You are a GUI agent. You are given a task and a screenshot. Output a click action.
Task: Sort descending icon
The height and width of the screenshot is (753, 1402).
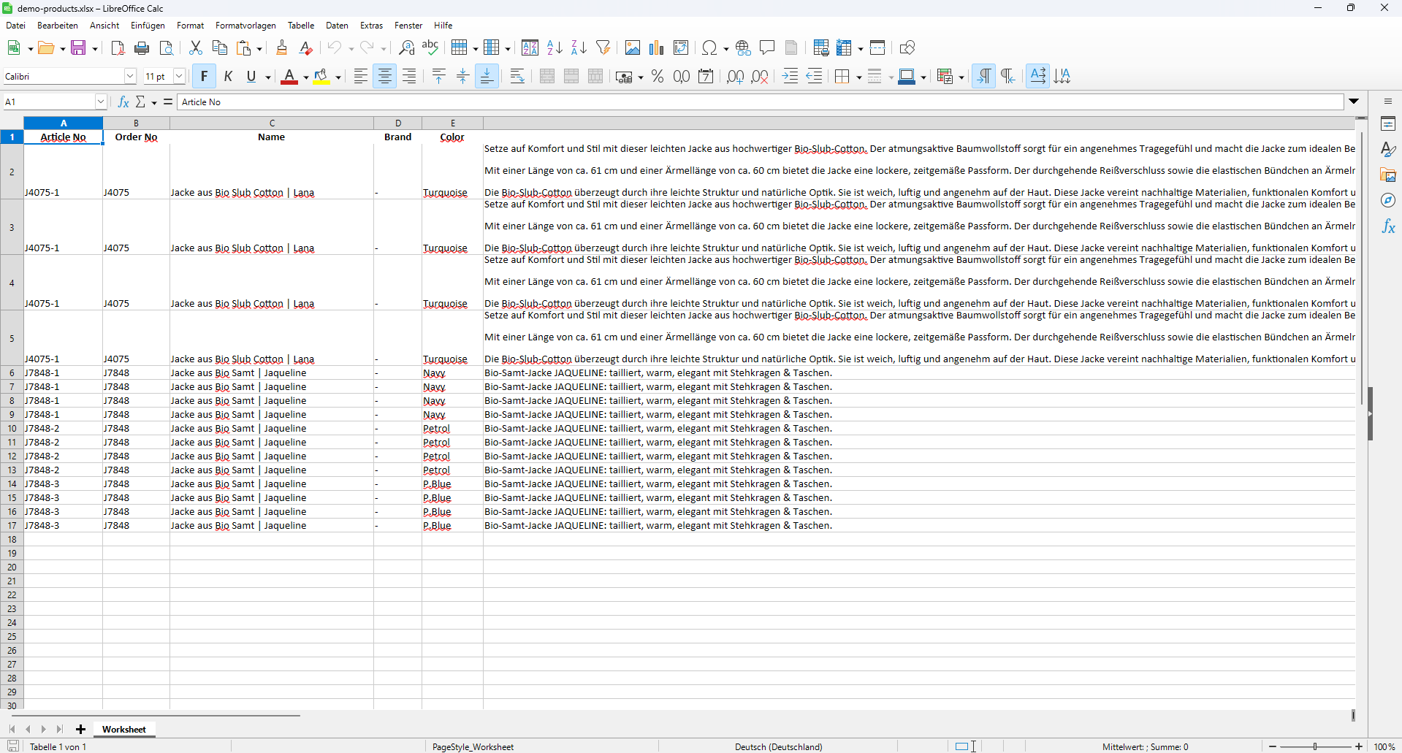tap(579, 48)
